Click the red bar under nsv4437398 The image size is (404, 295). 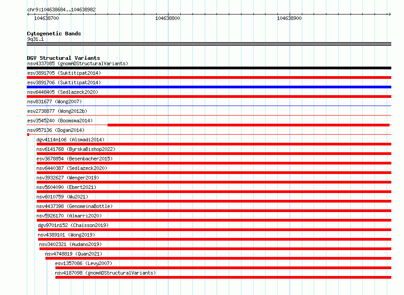214,211
